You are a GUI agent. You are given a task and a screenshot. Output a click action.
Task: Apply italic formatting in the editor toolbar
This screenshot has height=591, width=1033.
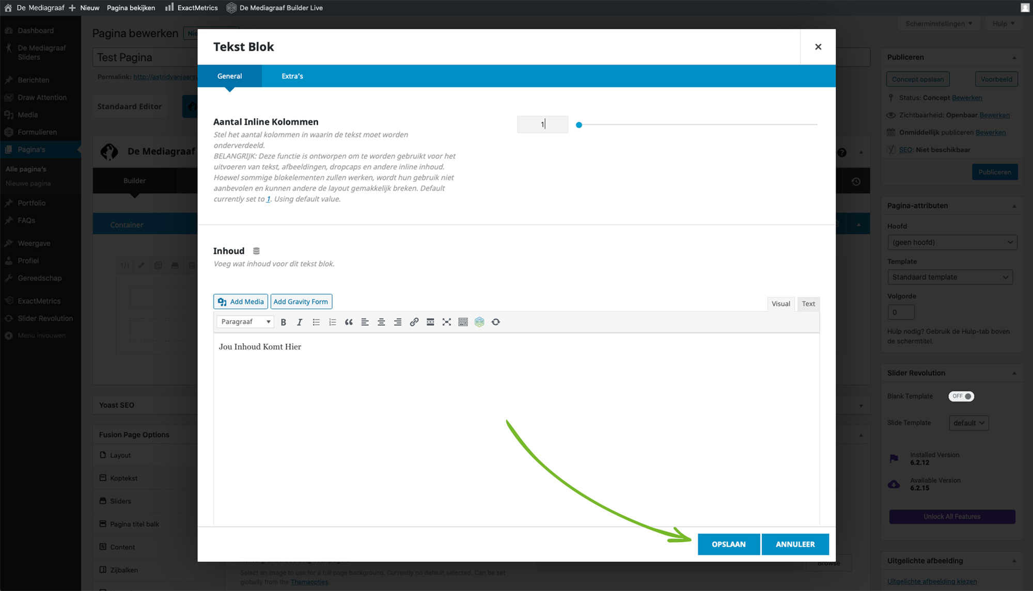click(x=300, y=322)
